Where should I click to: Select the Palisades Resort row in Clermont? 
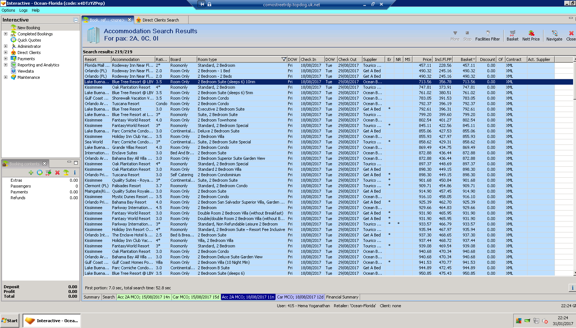coord(328,186)
